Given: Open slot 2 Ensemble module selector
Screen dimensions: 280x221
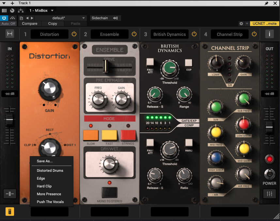Looking at the screenshot, I should pos(109,34).
